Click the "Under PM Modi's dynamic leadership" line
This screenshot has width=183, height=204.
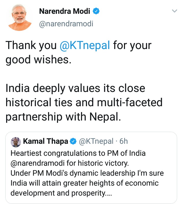coord(87,173)
